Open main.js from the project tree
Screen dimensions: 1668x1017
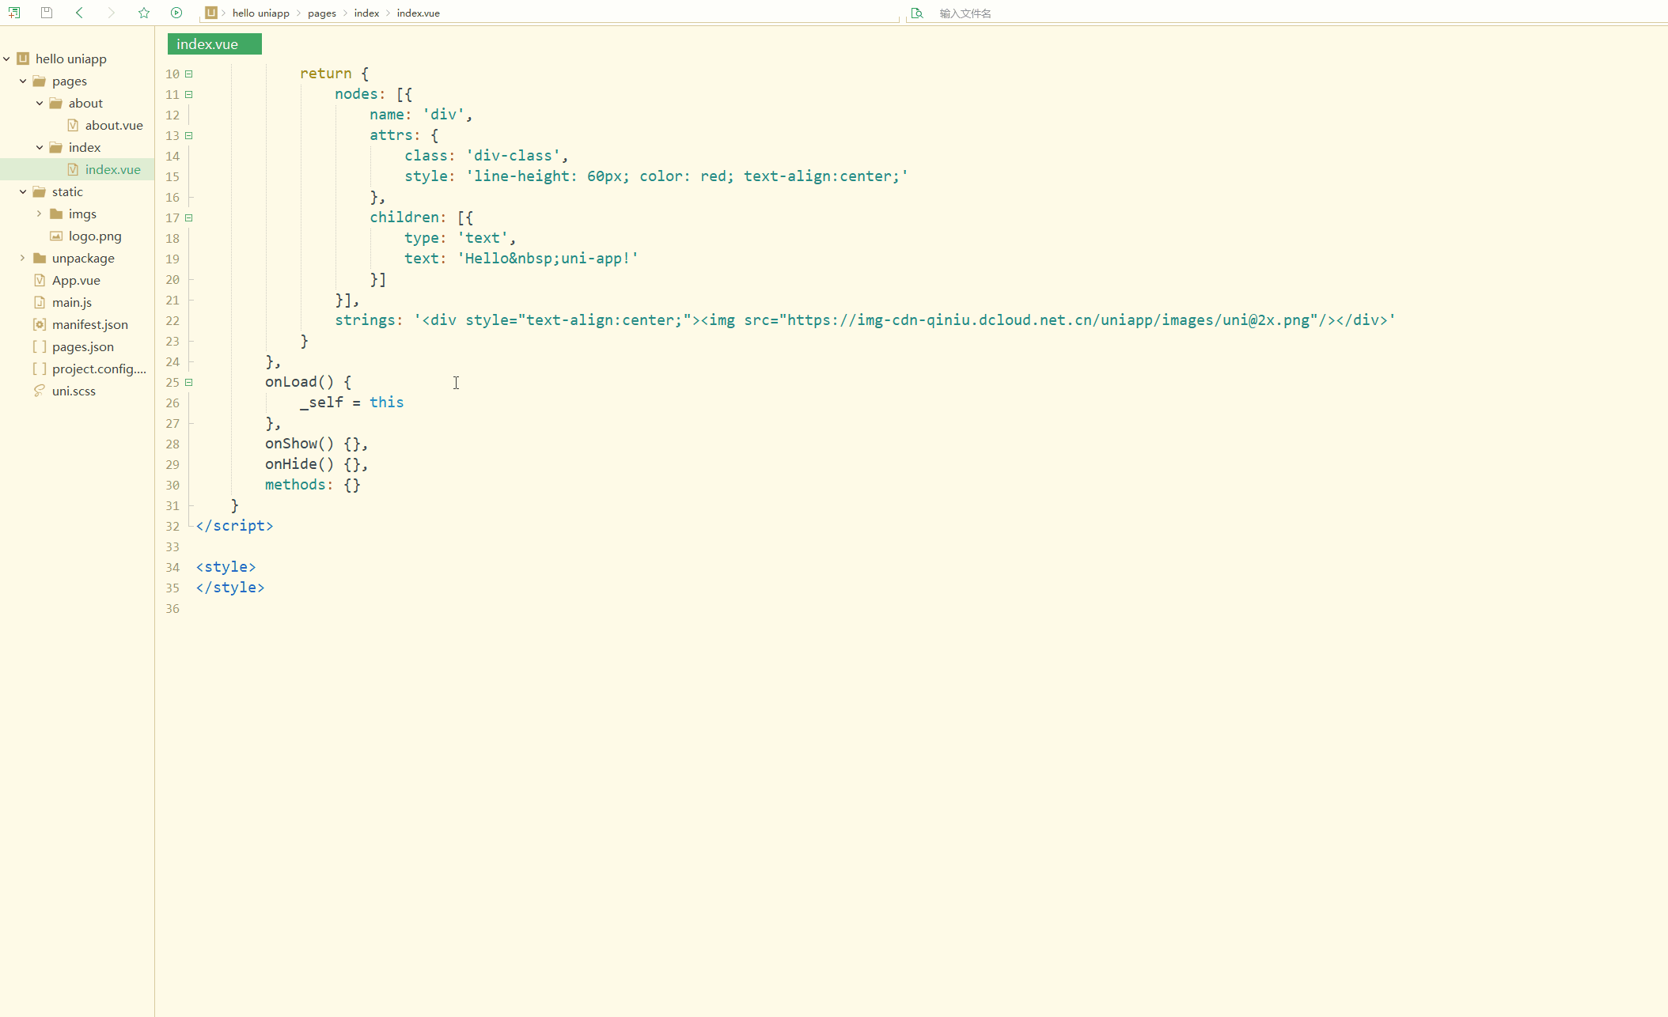(72, 302)
